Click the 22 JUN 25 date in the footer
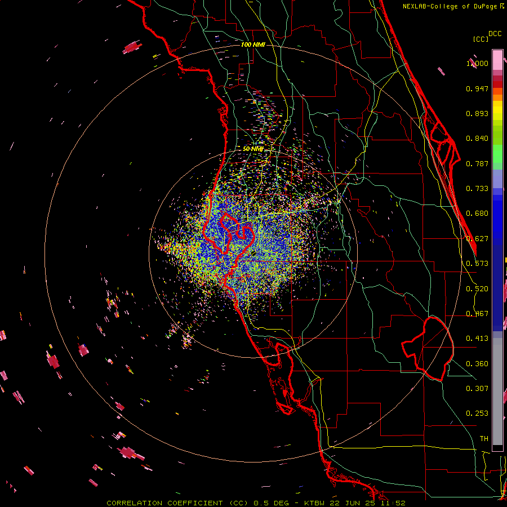The width and height of the screenshot is (507, 507). coord(352,503)
